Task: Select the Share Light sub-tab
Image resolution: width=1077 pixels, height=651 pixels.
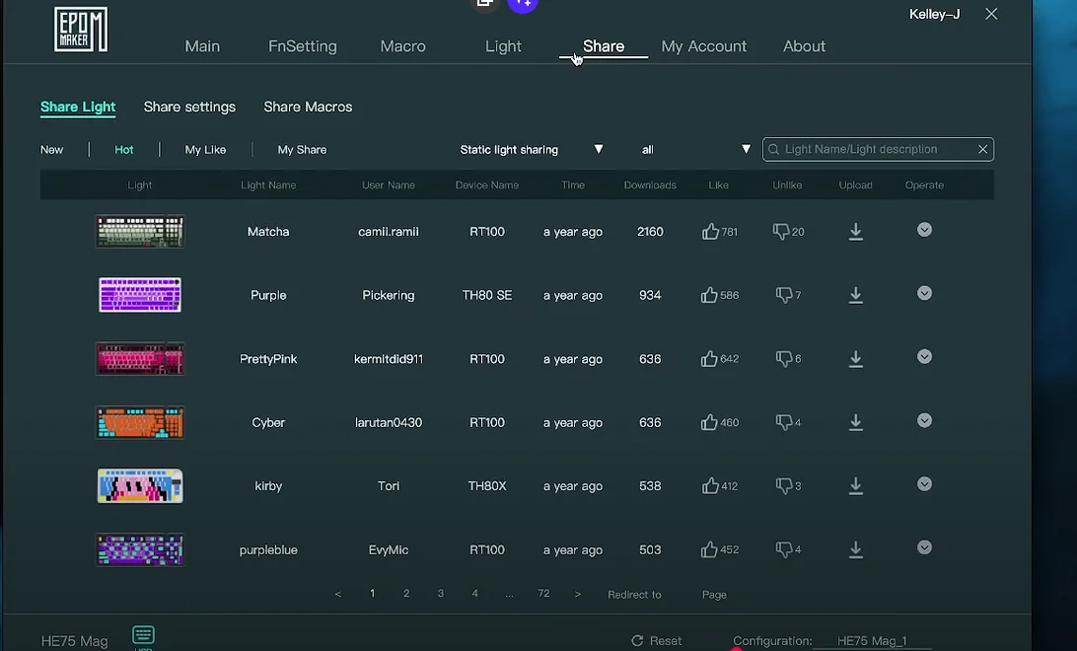Action: coord(78,107)
